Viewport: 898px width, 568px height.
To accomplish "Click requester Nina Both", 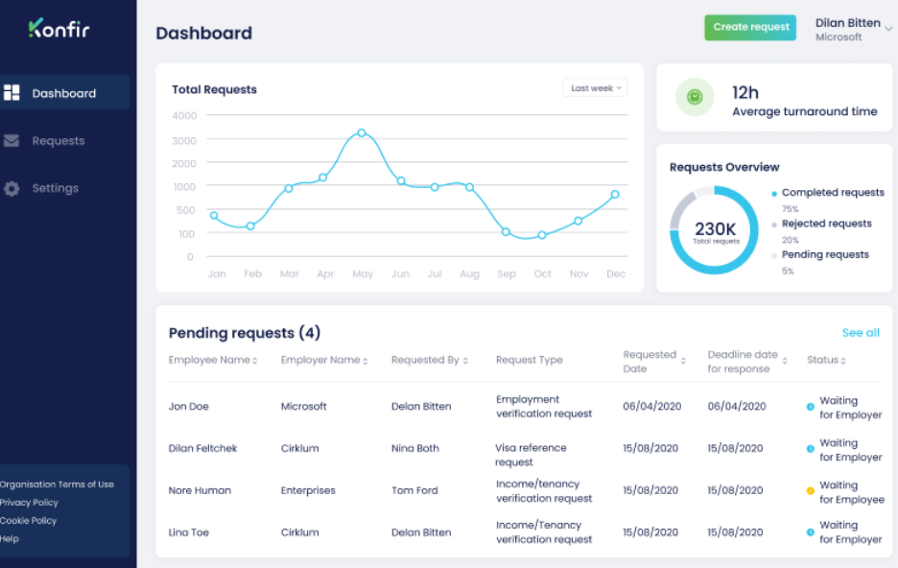I will [415, 448].
